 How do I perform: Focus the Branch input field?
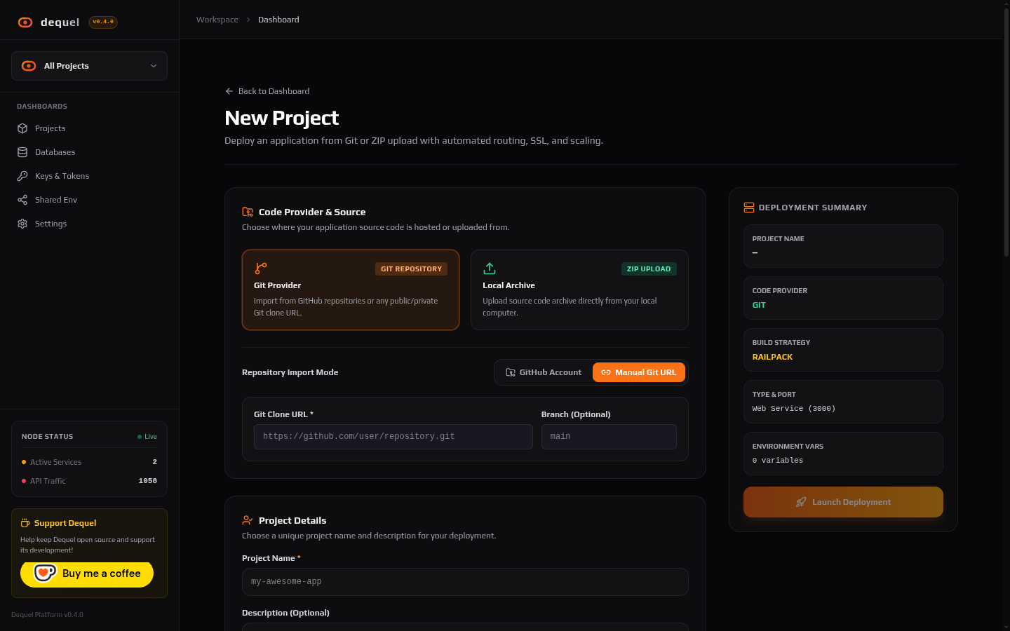609,437
